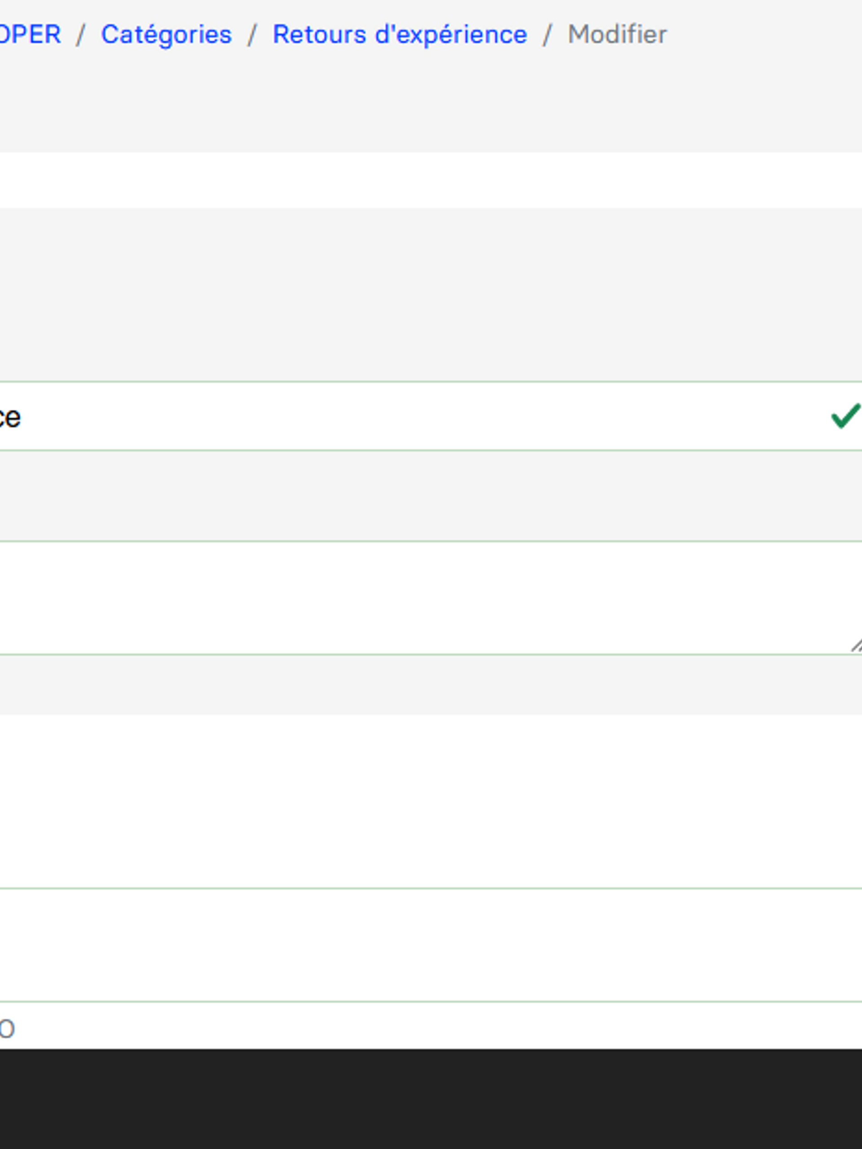The image size is (862, 1149).
Task: Click the partially visible OPER breadcrumb link
Action: [30, 35]
